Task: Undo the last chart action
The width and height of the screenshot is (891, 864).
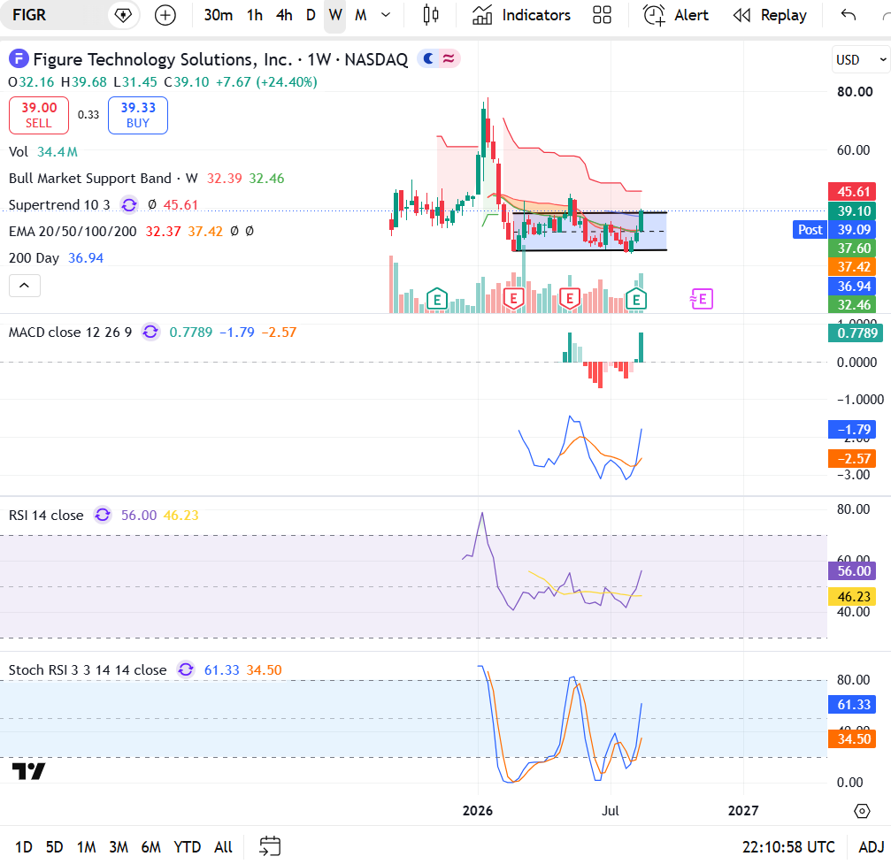Action: pyautogui.click(x=849, y=15)
